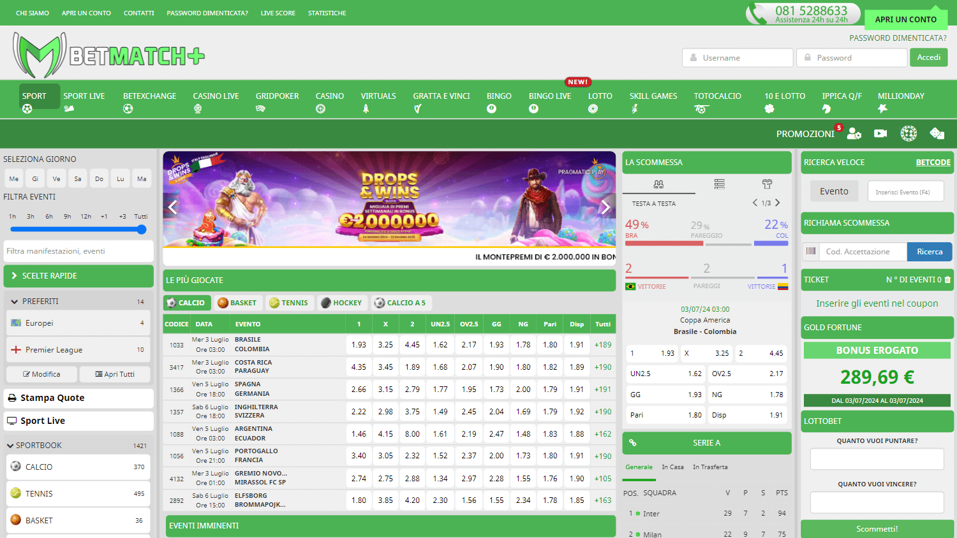
Task: Click Tennis ball icon in Sportbook
Action: 16,493
